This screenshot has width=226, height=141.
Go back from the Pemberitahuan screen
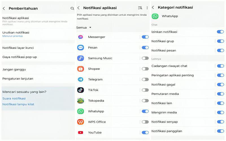[x=4, y=8]
